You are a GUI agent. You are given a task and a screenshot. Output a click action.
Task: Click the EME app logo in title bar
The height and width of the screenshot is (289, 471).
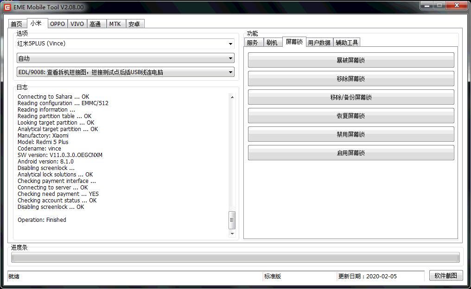pos(7,7)
